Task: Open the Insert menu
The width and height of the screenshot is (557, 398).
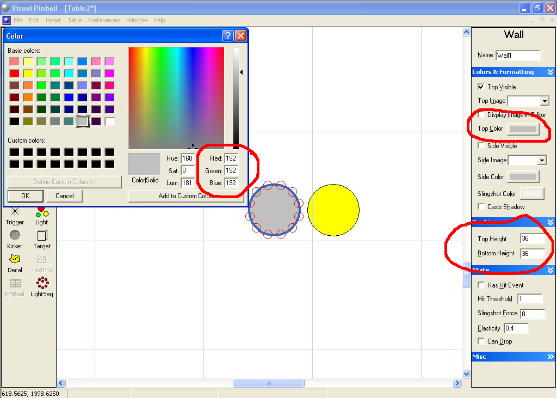Action: 53,20
